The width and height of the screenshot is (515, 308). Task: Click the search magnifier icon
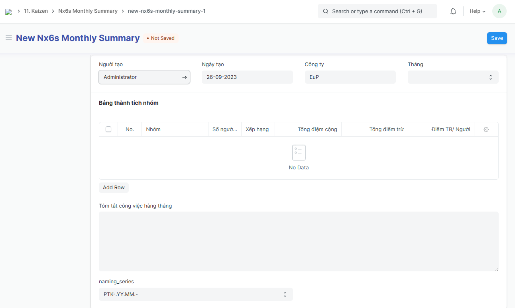(326, 11)
